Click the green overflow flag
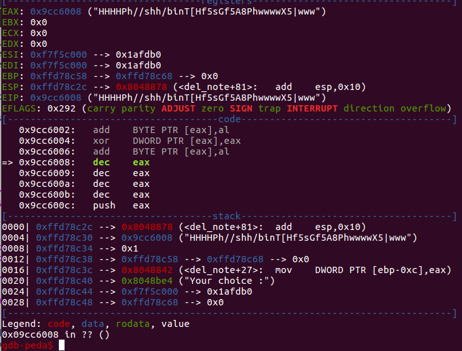Image resolution: width=462 pixels, height=351 pixels. [x=423, y=108]
